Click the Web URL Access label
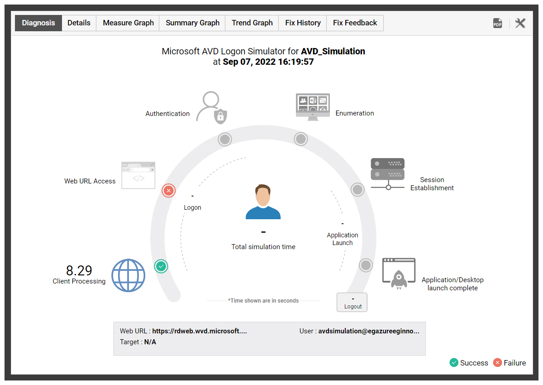The width and height of the screenshot is (543, 385). point(90,181)
